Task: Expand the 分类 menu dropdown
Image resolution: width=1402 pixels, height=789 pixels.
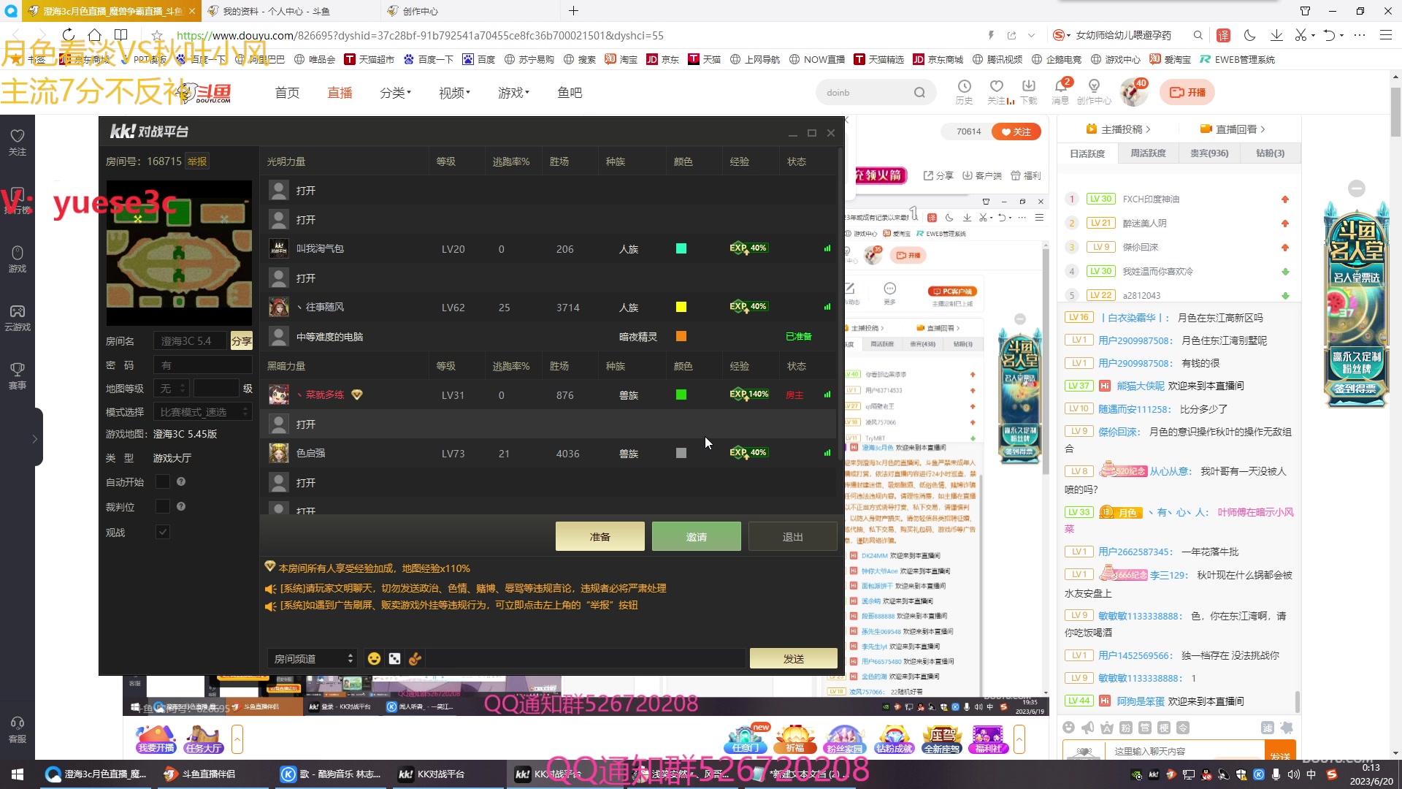Action: [395, 93]
